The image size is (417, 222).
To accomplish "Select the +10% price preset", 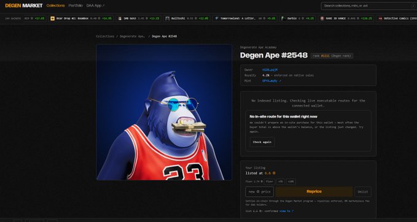I will pos(290,182).
